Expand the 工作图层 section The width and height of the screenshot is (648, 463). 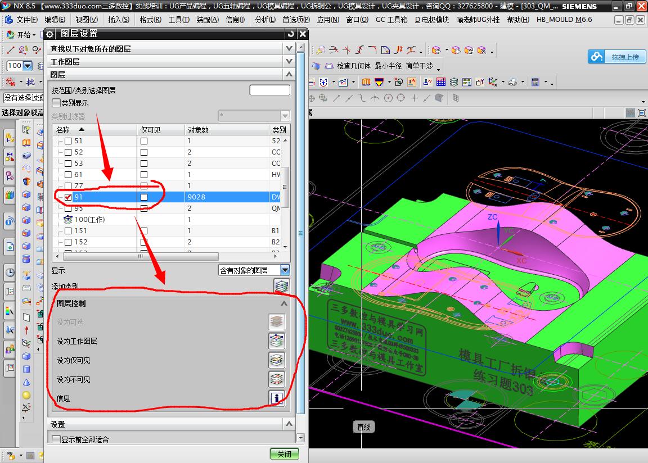(x=289, y=61)
